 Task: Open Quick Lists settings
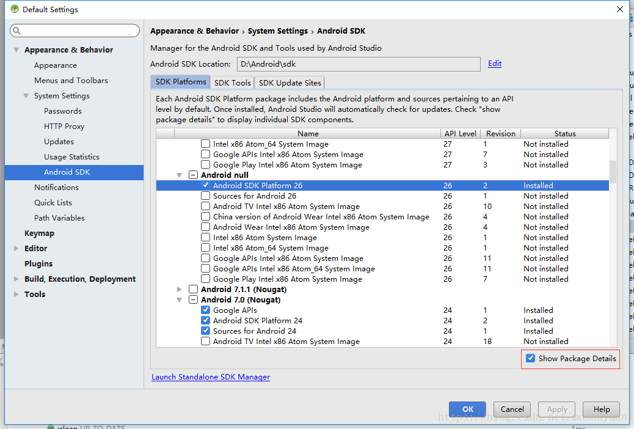tap(53, 203)
